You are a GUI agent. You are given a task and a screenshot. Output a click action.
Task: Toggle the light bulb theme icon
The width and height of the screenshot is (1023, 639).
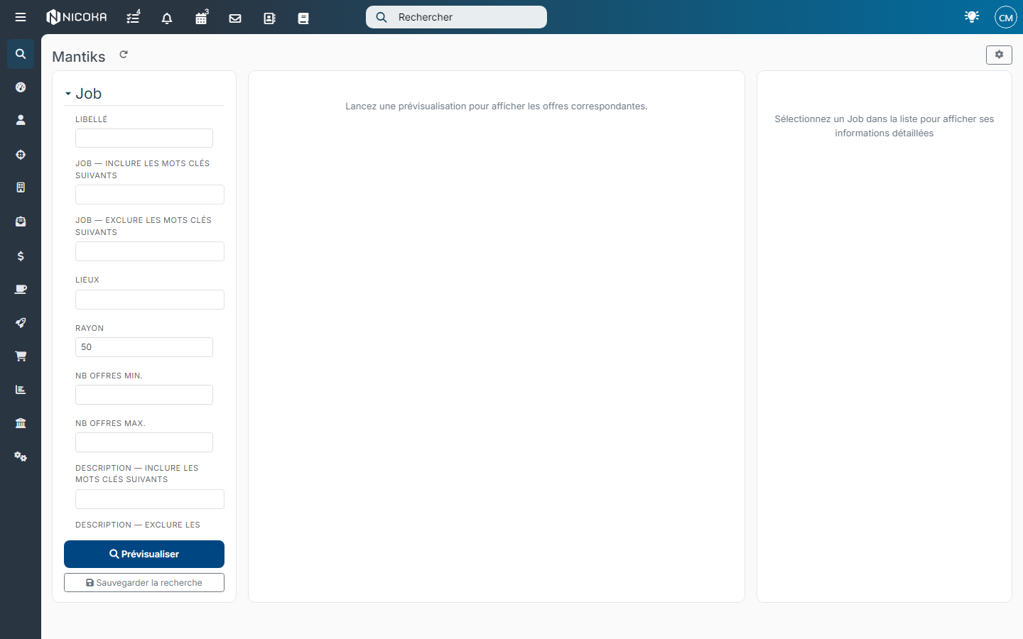click(x=972, y=16)
